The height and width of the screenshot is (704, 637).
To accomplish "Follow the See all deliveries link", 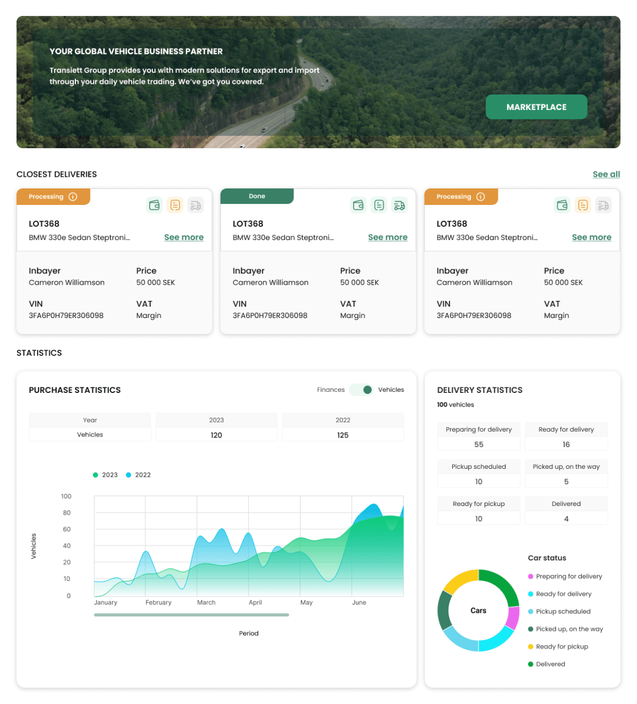I will 606,174.
